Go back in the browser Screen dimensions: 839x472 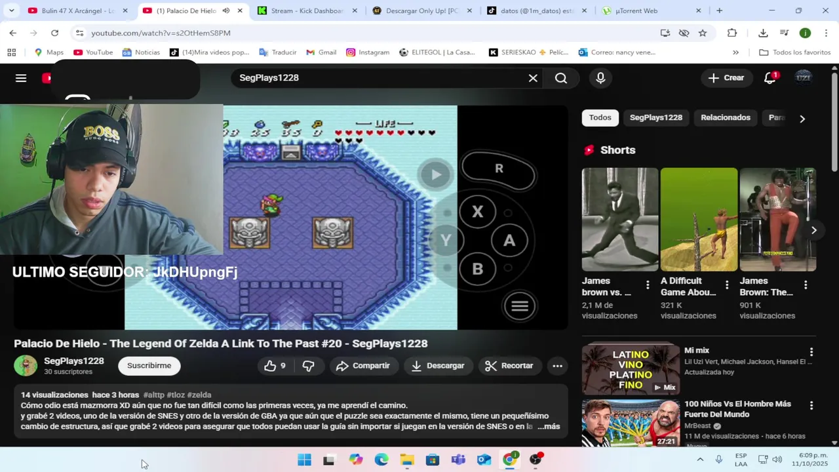[12, 33]
